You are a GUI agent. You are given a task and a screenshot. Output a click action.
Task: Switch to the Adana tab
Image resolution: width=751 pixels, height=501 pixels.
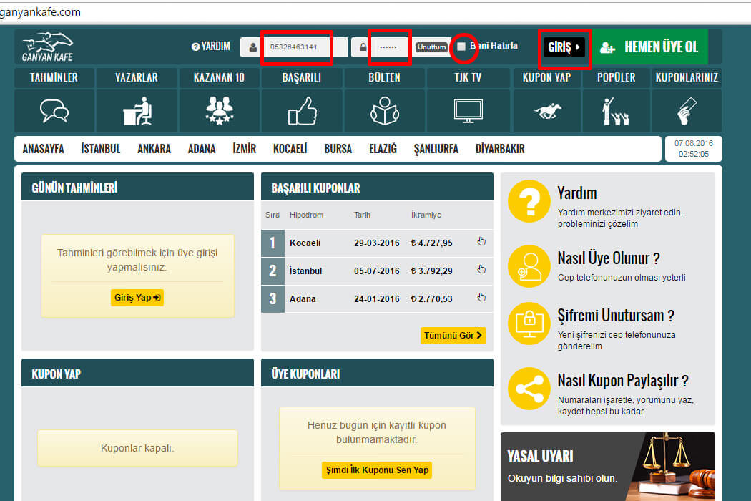point(202,149)
